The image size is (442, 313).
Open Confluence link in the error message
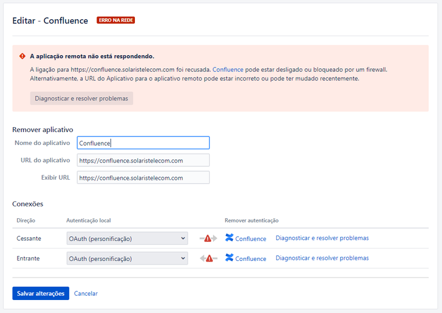(228, 69)
